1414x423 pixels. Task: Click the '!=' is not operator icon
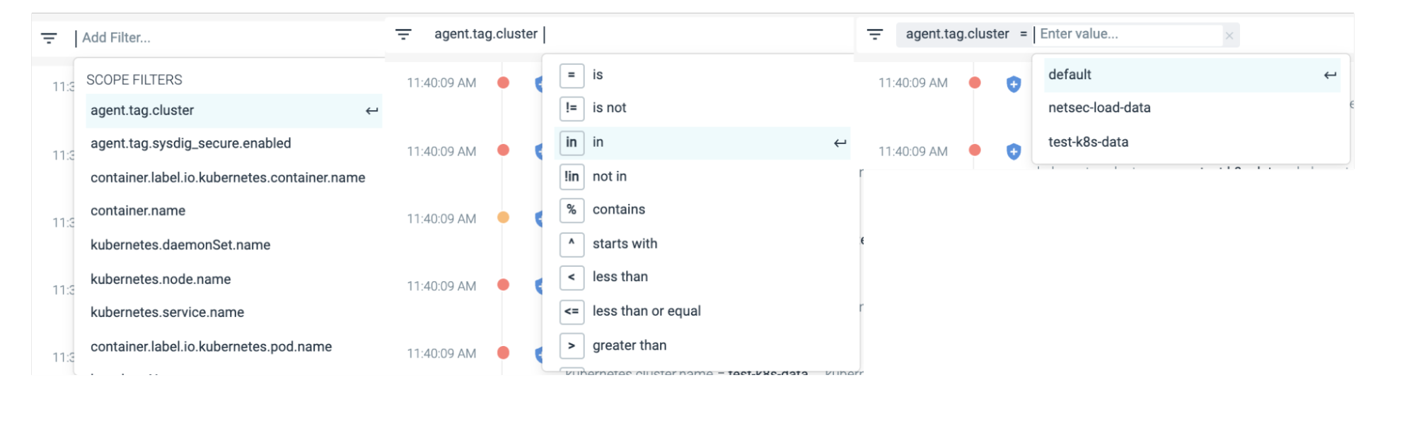[571, 108]
